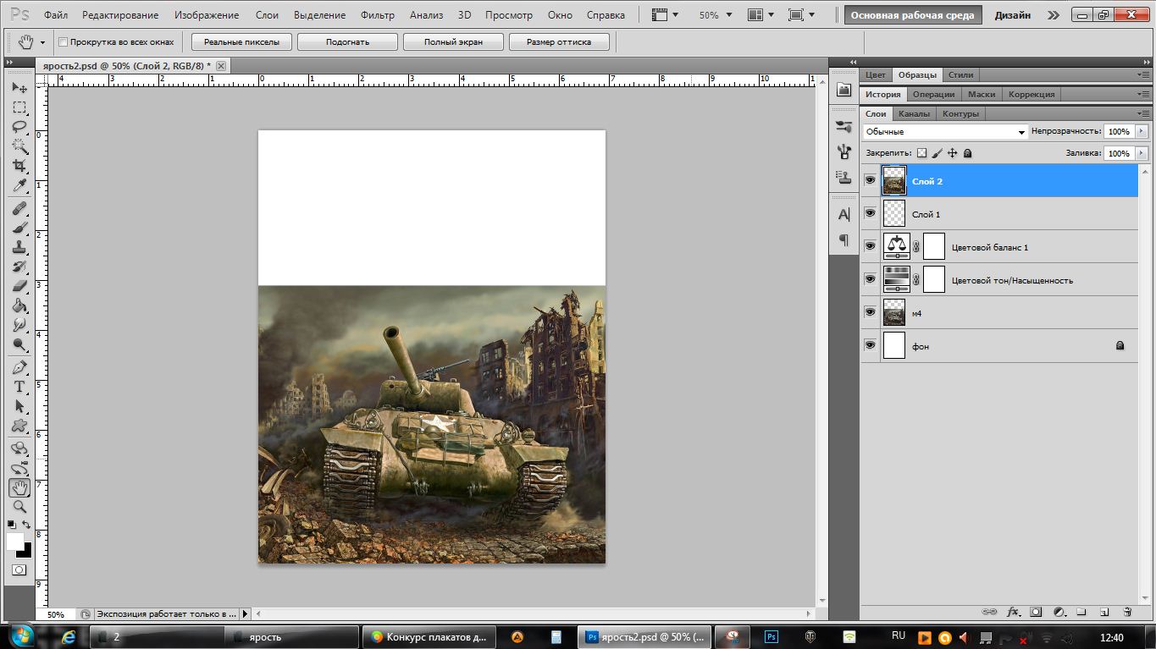Open the Фильтр menu

[x=378, y=15]
